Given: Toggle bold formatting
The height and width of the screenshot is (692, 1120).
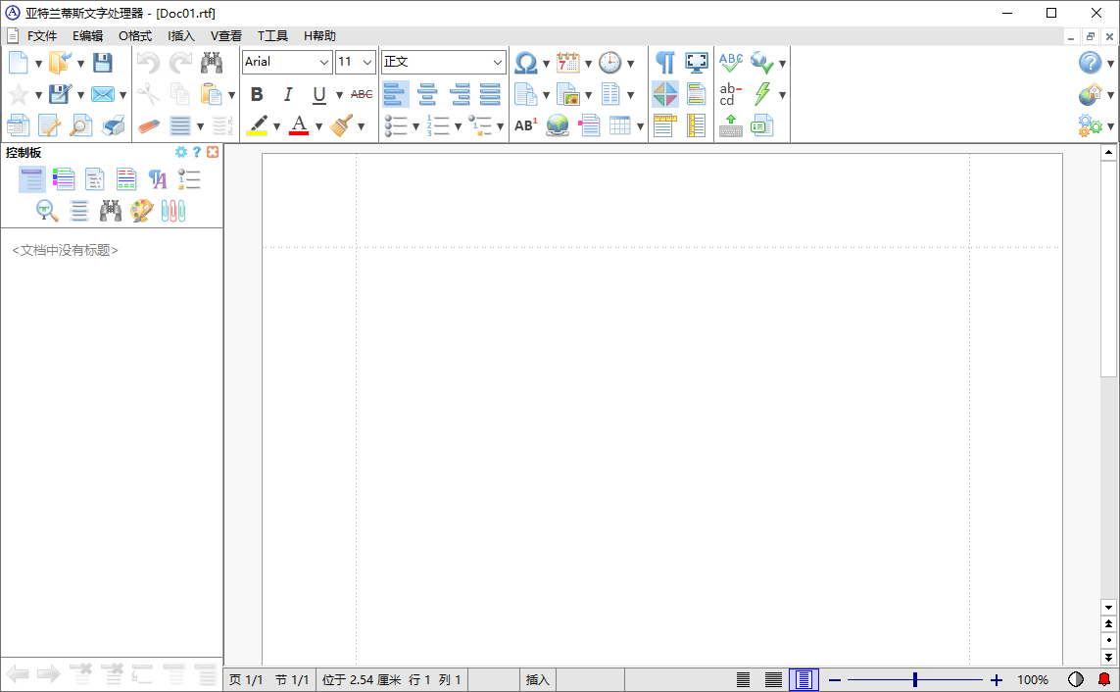Looking at the screenshot, I should 257,94.
